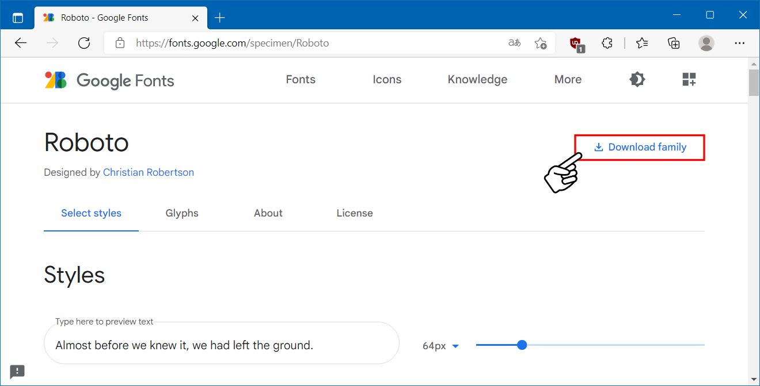Switch to the Glyphs tab

(x=182, y=213)
